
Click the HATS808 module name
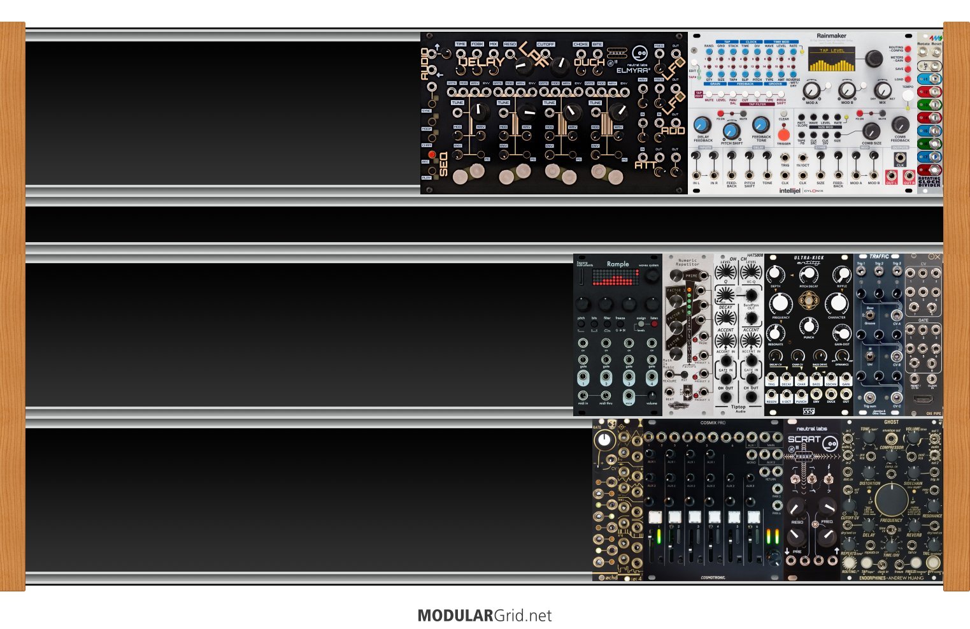coord(755,254)
